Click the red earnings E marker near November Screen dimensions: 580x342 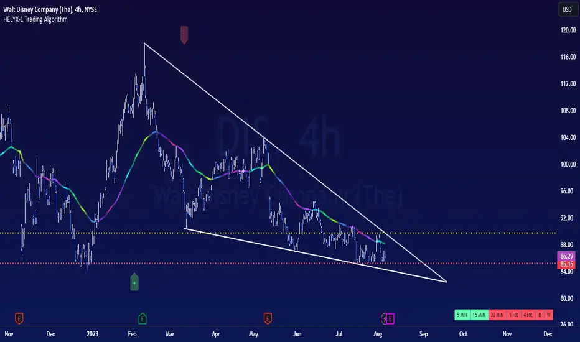tap(19, 318)
